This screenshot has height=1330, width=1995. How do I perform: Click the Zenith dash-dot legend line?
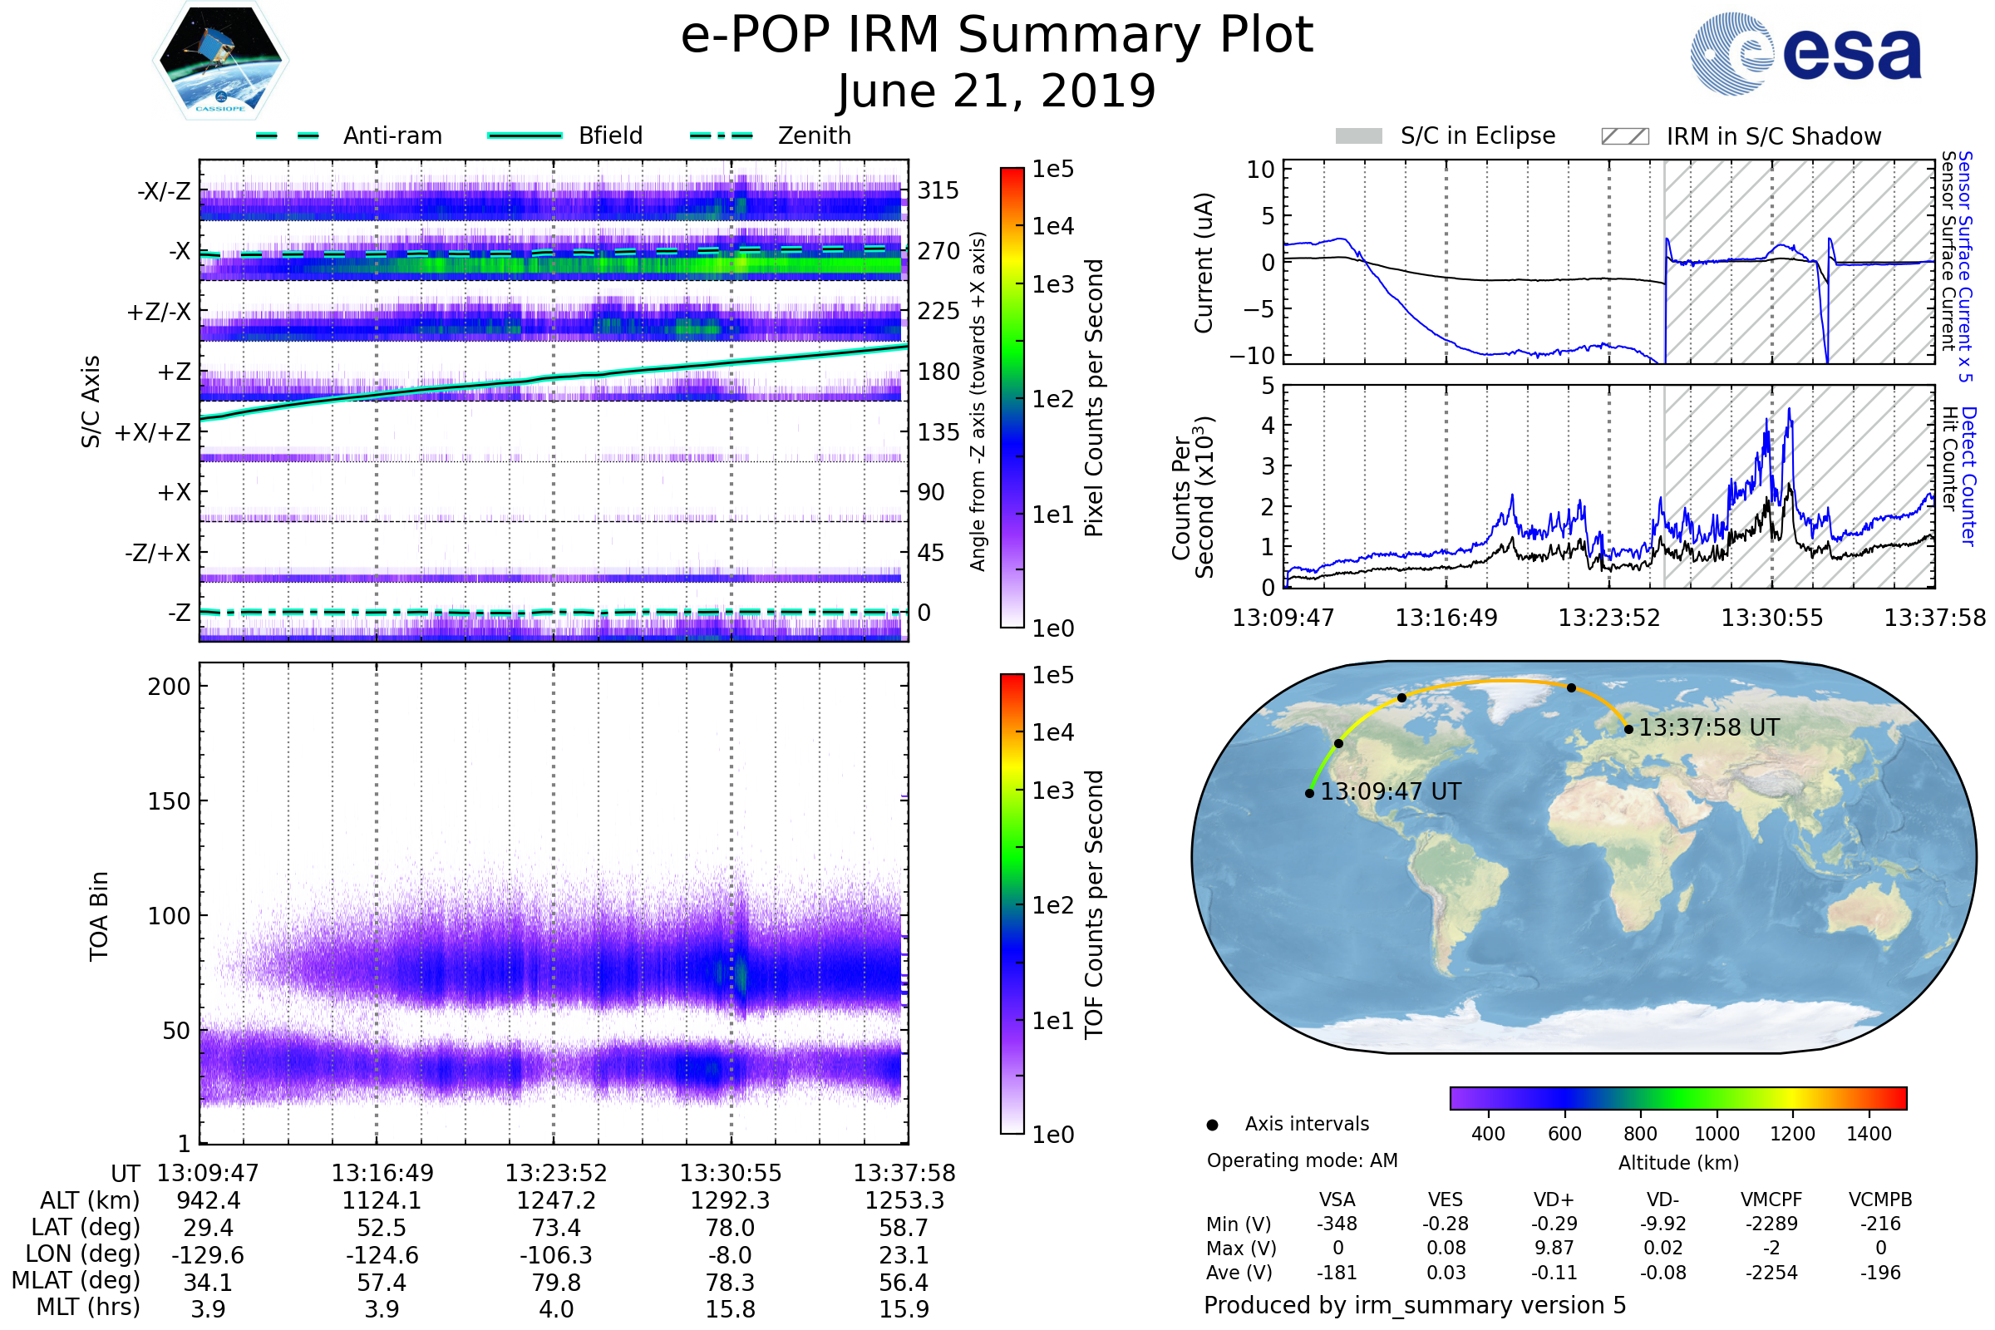coord(721,135)
